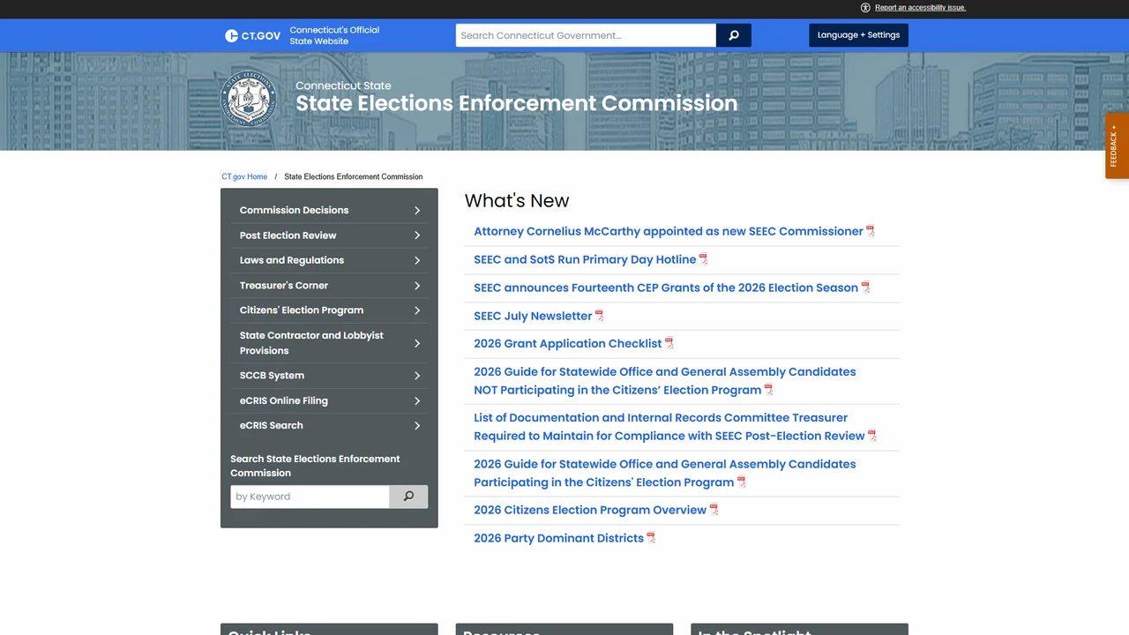The width and height of the screenshot is (1129, 635).
Task: Click PDF icon beside Citizens Election Program Overview
Action: point(714,510)
